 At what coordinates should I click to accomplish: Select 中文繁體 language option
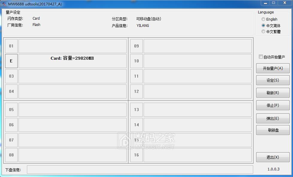263,32
